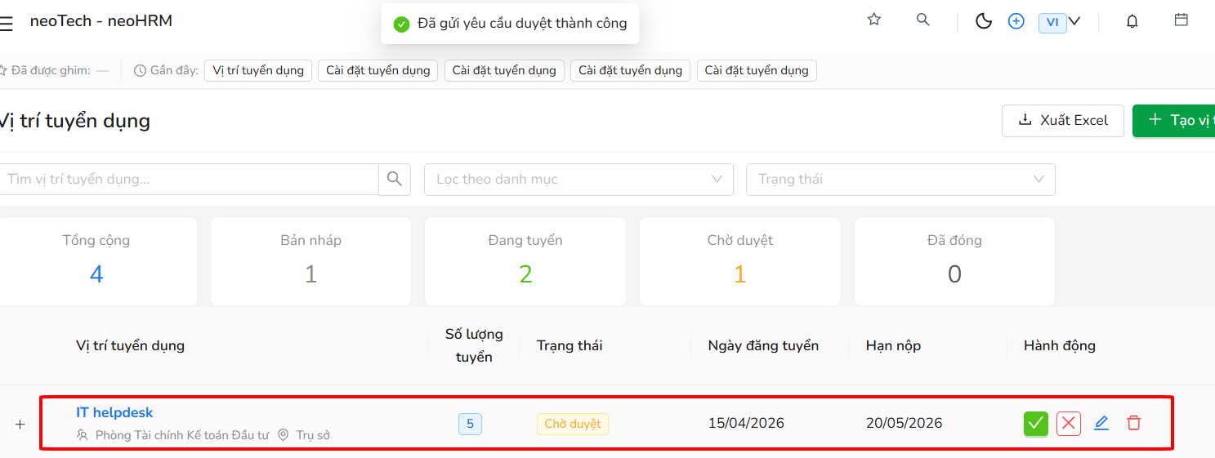This screenshot has width=1215, height=458.
Task: Delete IT helpdesk with trash icon
Action: pyautogui.click(x=1133, y=423)
